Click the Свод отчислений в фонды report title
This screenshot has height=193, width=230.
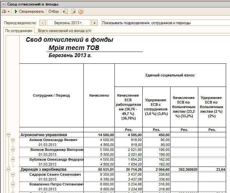pos(70,40)
